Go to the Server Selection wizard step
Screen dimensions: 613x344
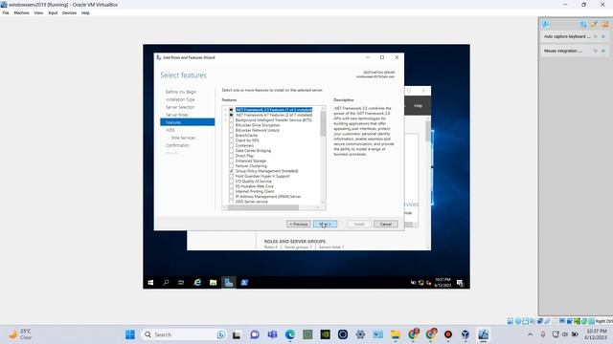point(180,107)
